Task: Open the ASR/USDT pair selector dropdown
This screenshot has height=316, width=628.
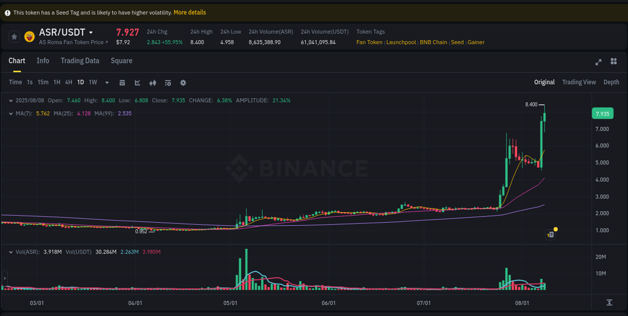Action: pos(91,32)
